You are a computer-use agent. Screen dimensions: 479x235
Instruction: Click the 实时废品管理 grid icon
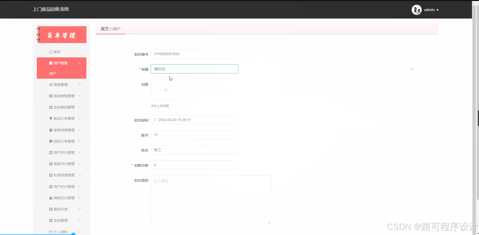click(51, 107)
